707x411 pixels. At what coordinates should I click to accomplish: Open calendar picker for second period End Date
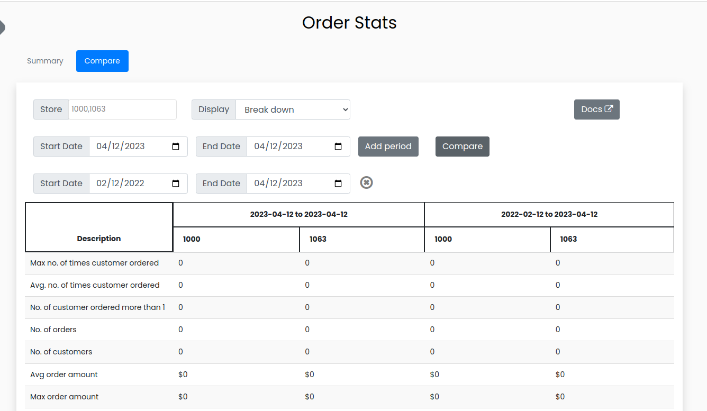click(338, 184)
